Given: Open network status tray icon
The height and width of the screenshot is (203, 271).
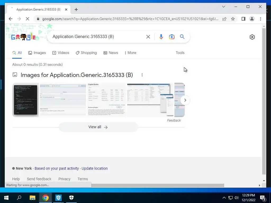Looking at the screenshot, I should (x=231, y=198).
